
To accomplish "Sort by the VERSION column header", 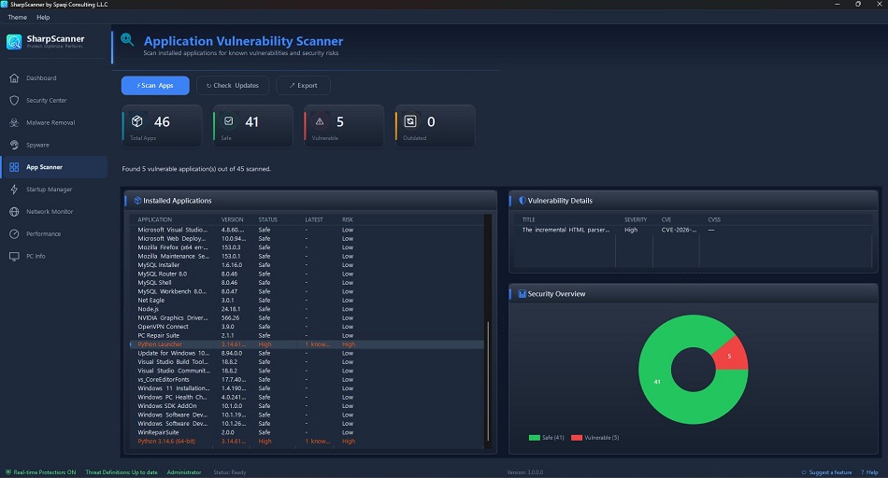I will 232,219.
